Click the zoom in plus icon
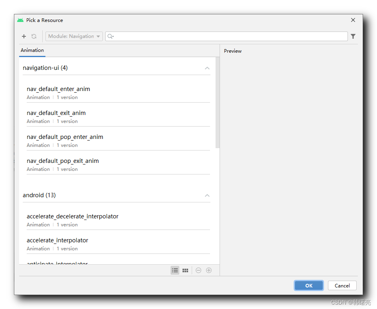The height and width of the screenshot is (309, 377). 209,270
